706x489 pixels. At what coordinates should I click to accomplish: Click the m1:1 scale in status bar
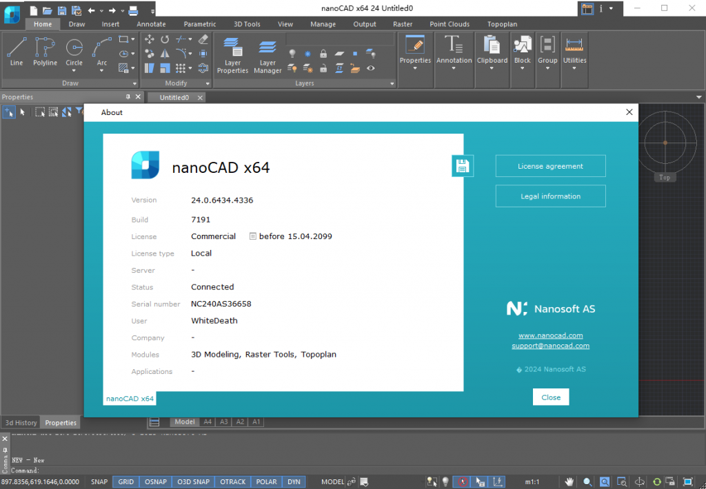coord(532,482)
